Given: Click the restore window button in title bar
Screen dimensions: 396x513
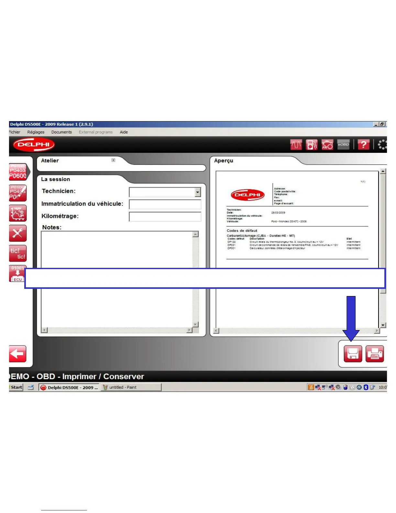Looking at the screenshot, I should pyautogui.click(x=382, y=124).
